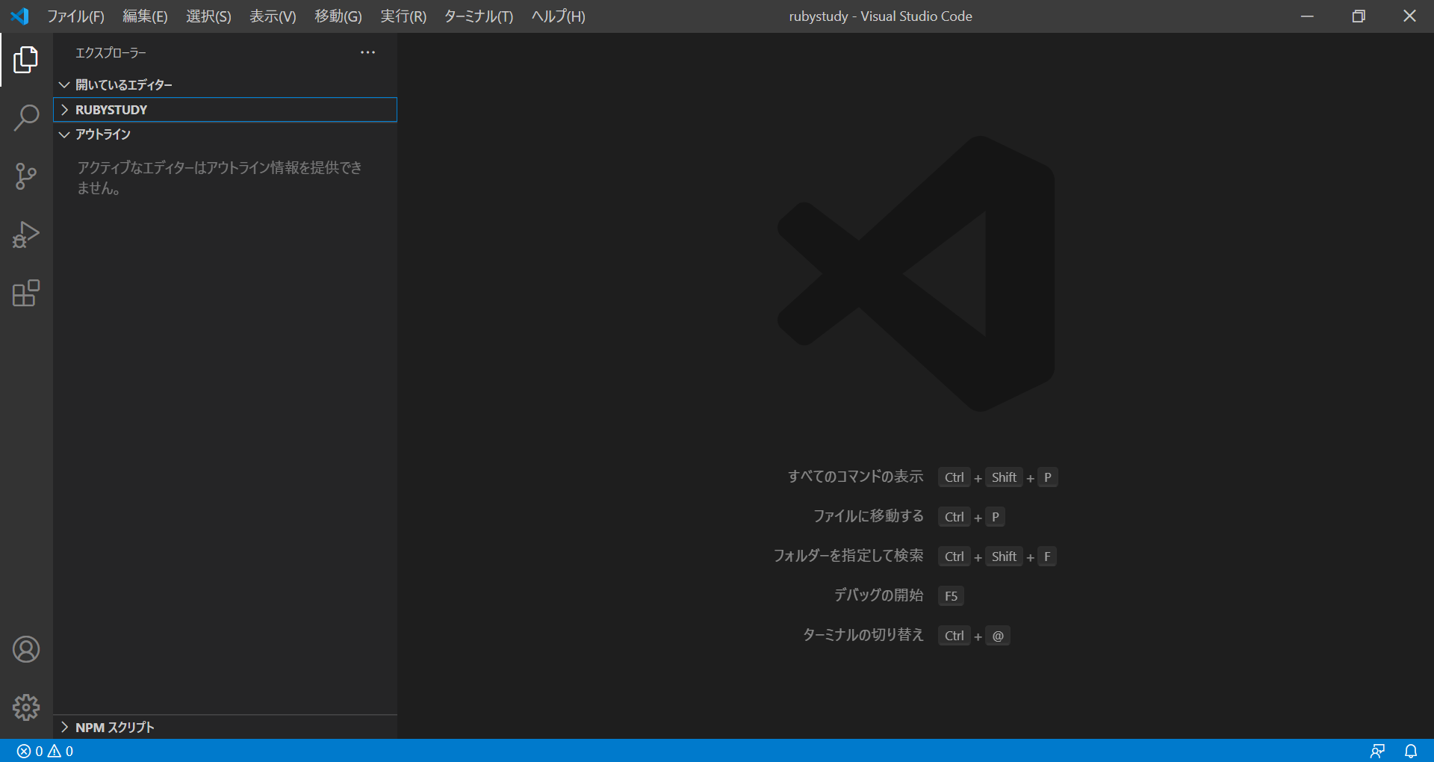Click the F5 key label
The width and height of the screenshot is (1434, 762).
tap(951, 596)
